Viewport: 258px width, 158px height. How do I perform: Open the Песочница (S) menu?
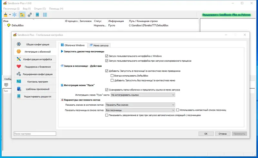(11, 9)
